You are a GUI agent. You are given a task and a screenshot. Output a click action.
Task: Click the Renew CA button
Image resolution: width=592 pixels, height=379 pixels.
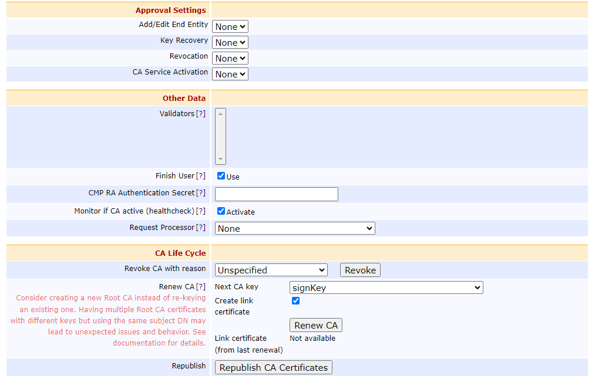[316, 325]
